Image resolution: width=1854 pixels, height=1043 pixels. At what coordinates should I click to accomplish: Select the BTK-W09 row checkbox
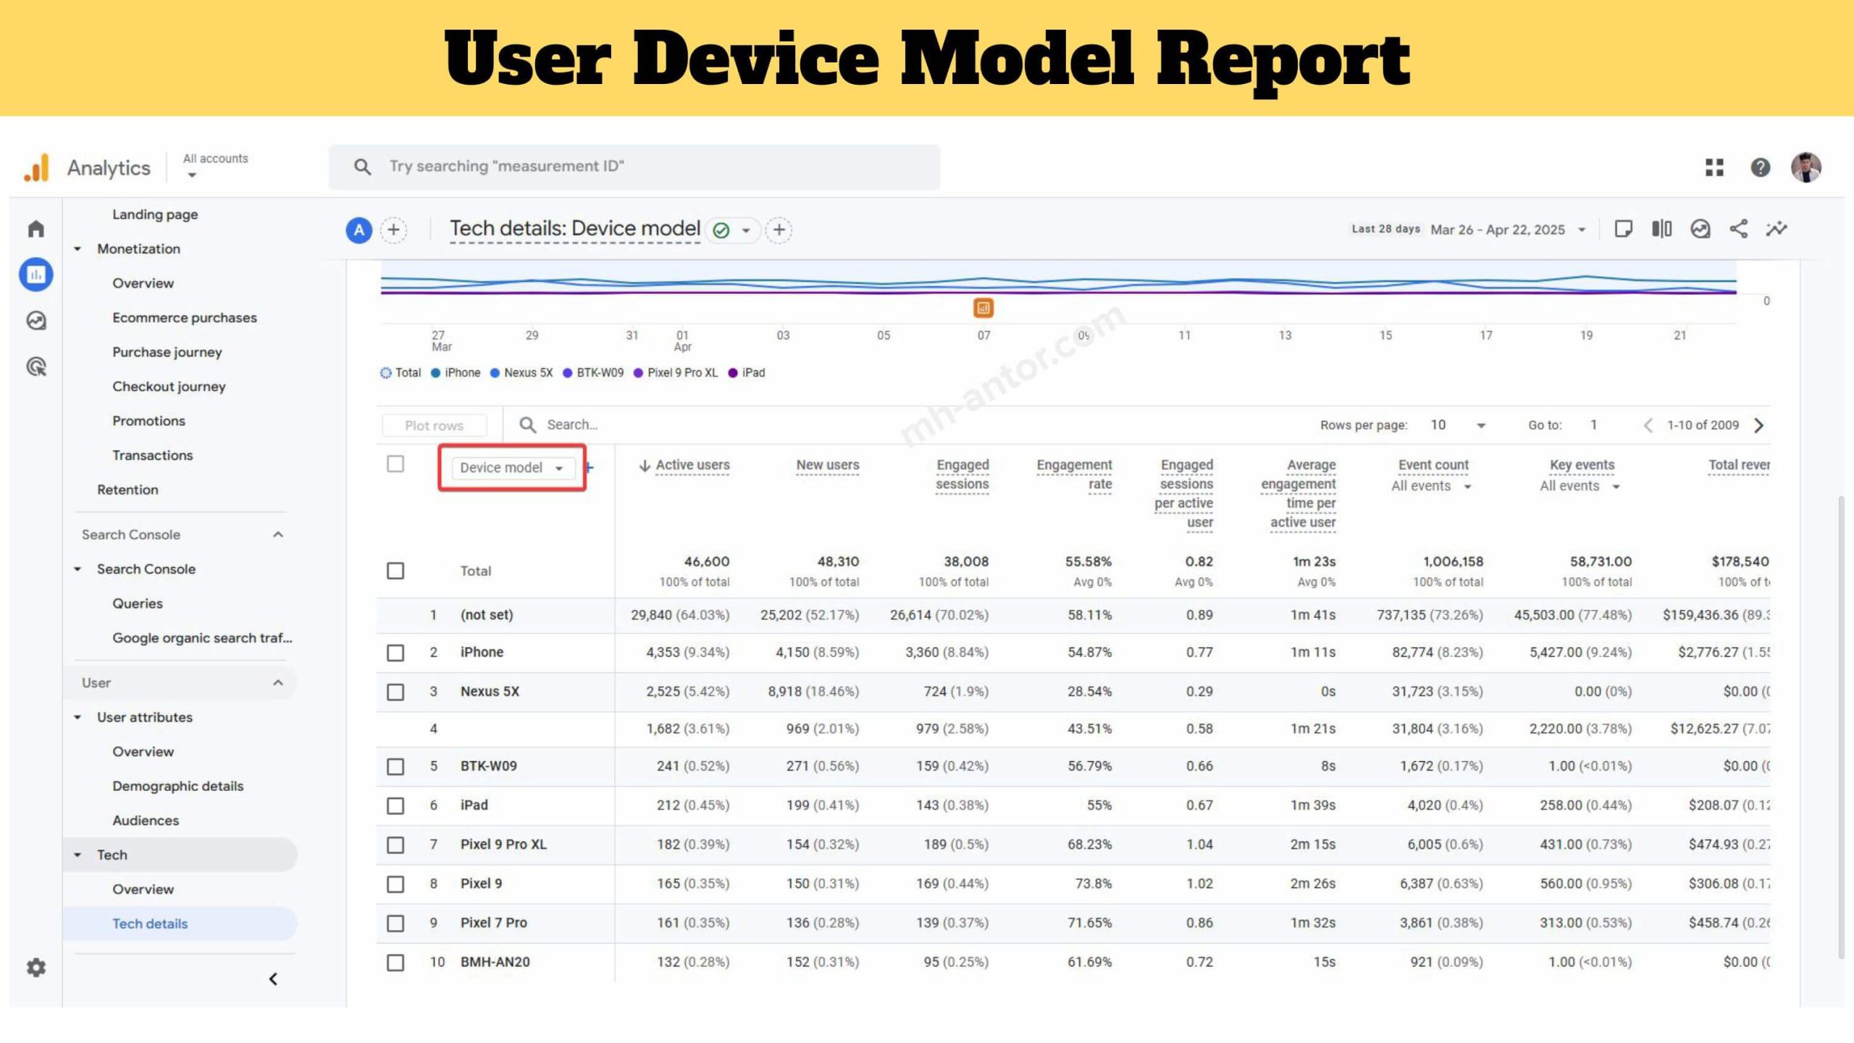pyautogui.click(x=395, y=766)
